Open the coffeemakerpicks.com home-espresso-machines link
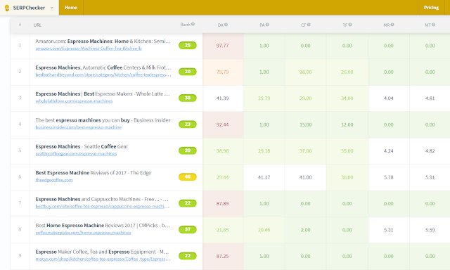Screen dimensions: 450x270 point(83,233)
